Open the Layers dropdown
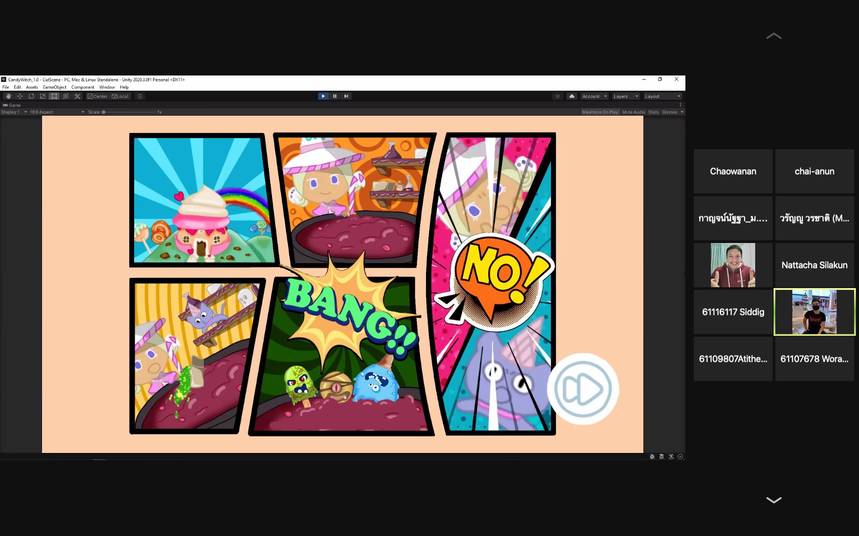This screenshot has height=536, width=859. [x=625, y=96]
